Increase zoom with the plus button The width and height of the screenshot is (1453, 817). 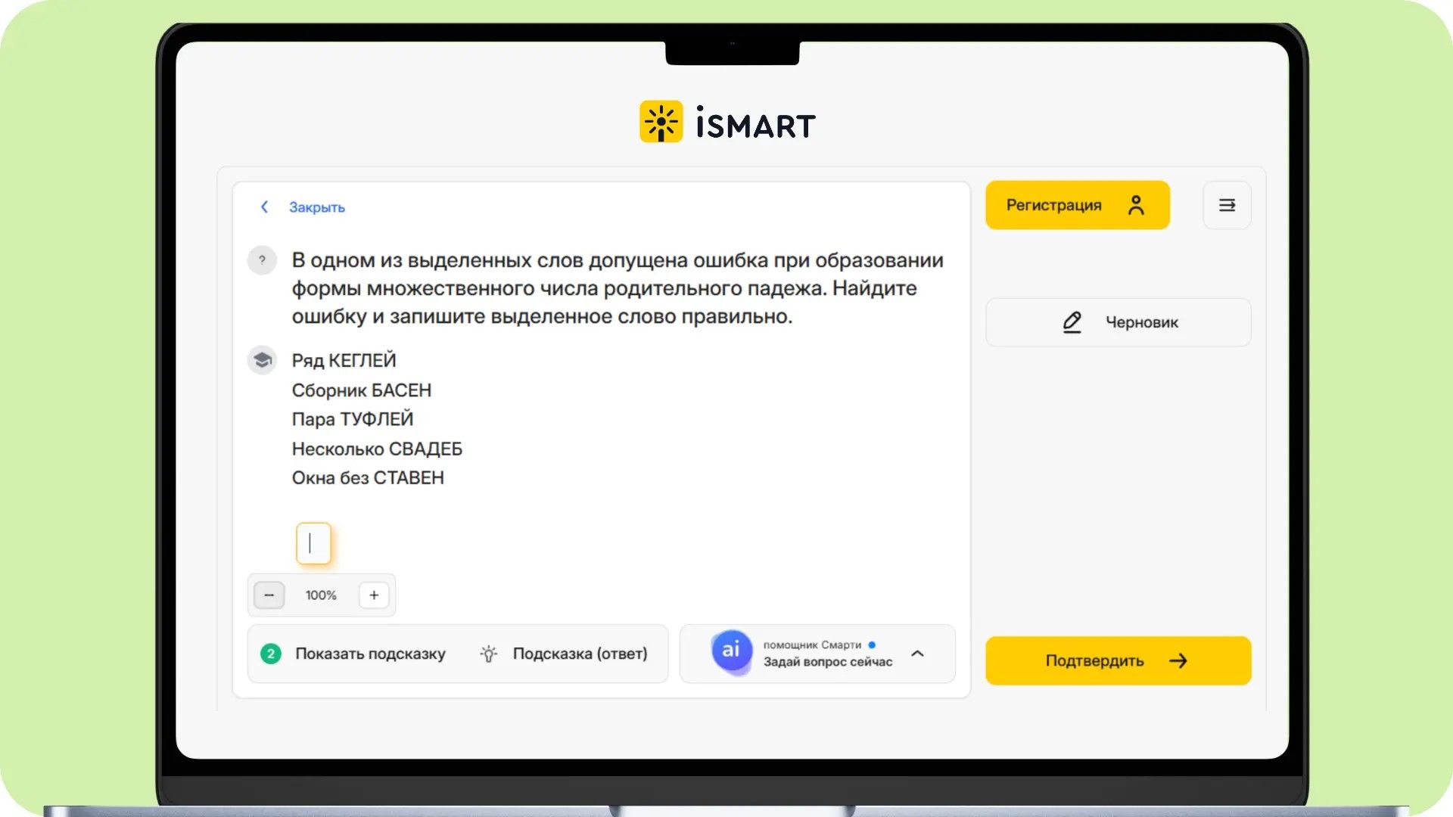pos(374,595)
